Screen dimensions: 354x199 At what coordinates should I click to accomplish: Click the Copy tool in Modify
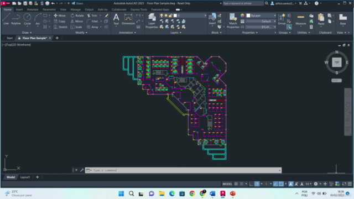coord(60,21)
